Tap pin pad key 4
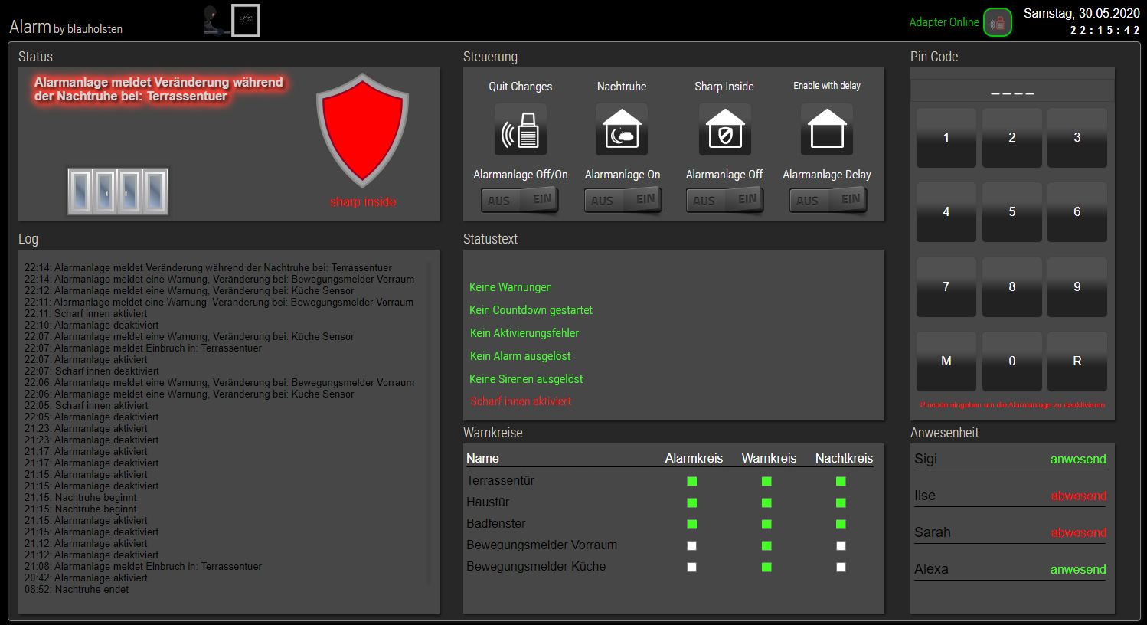The height and width of the screenshot is (625, 1147). coord(946,212)
